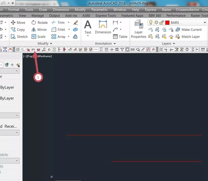Select the Move tool
The width and height of the screenshot is (208, 181).
18,22
